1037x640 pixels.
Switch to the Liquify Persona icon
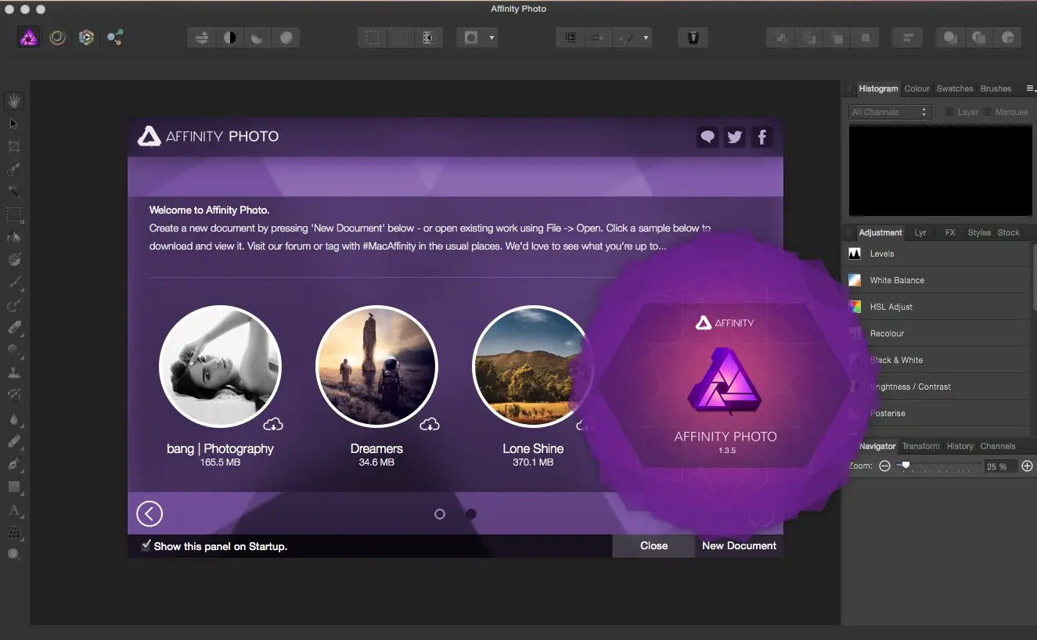coord(57,37)
